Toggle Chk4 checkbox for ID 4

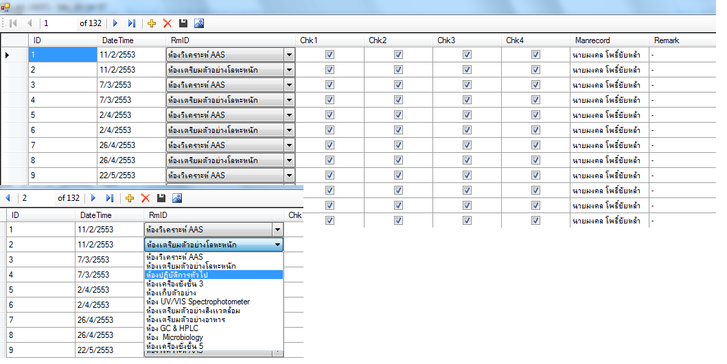(535, 99)
